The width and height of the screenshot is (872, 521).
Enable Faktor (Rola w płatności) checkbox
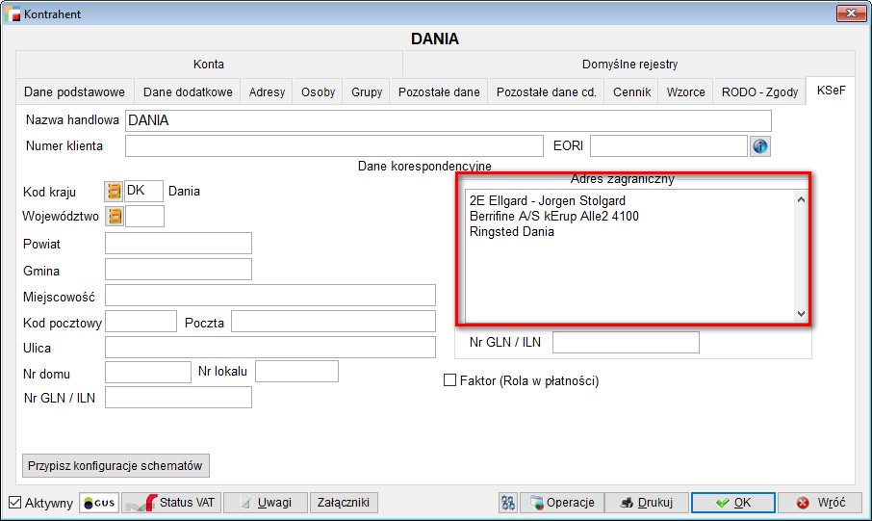click(449, 380)
